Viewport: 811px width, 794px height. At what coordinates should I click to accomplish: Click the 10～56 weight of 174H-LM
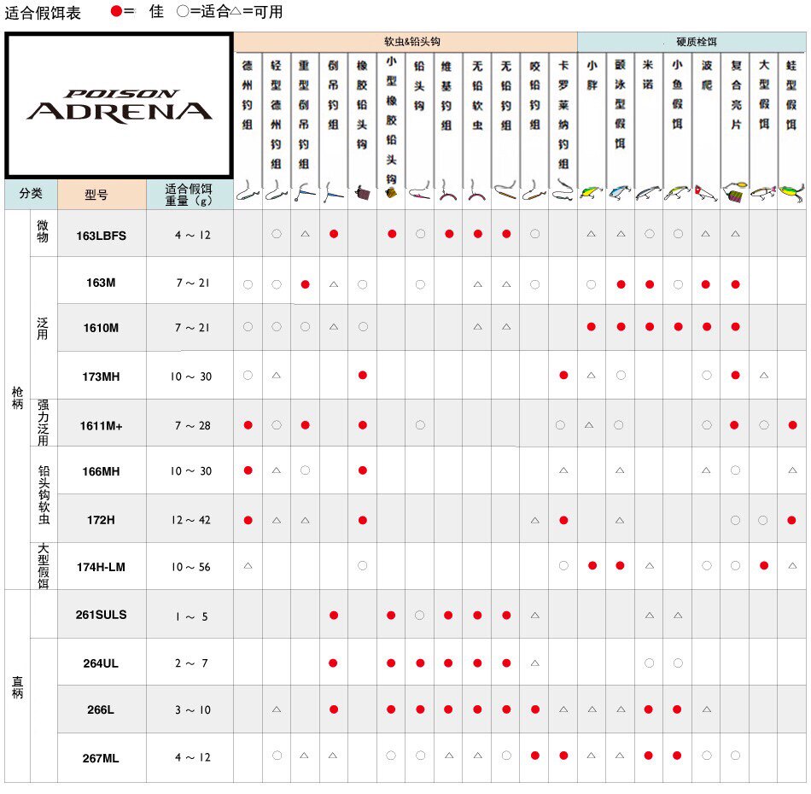click(x=191, y=568)
